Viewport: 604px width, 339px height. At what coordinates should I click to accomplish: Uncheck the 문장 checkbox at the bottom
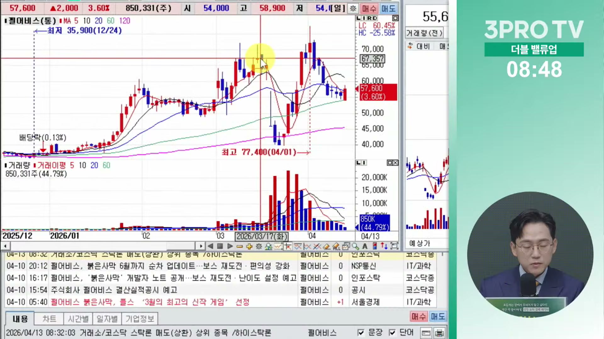(x=361, y=332)
